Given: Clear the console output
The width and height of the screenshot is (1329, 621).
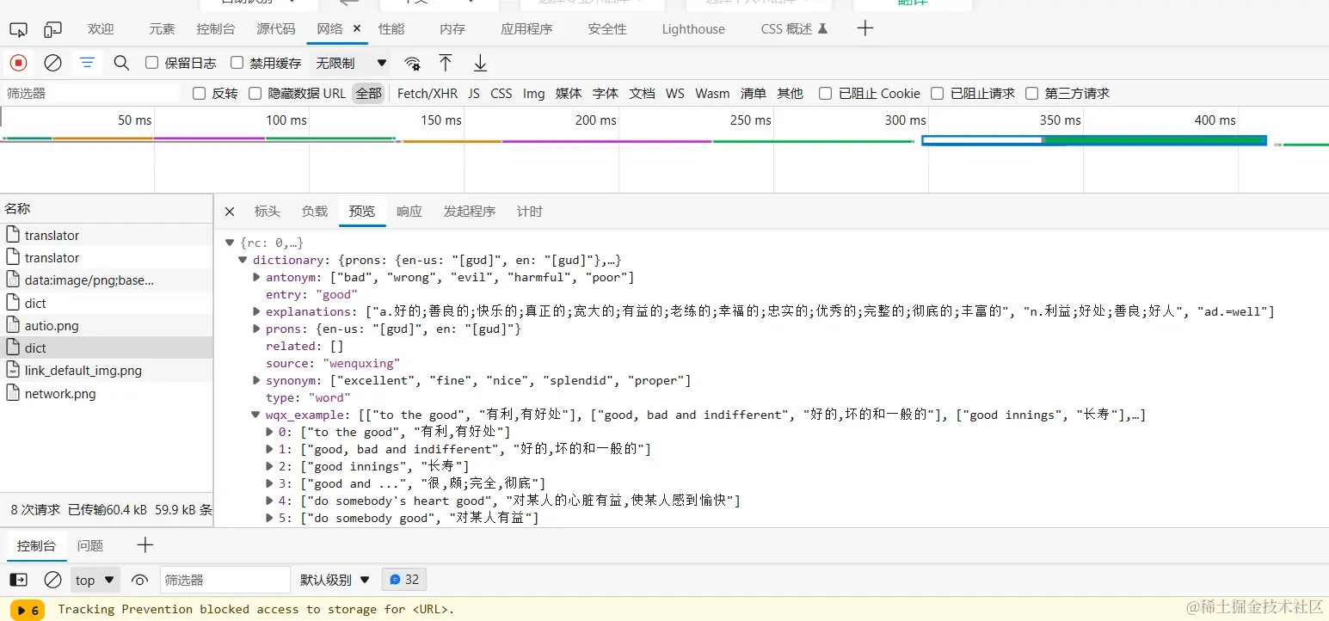Looking at the screenshot, I should [52, 580].
